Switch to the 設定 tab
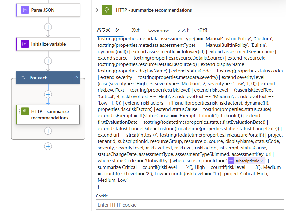This screenshot has width=286, height=211. coord(136,30)
